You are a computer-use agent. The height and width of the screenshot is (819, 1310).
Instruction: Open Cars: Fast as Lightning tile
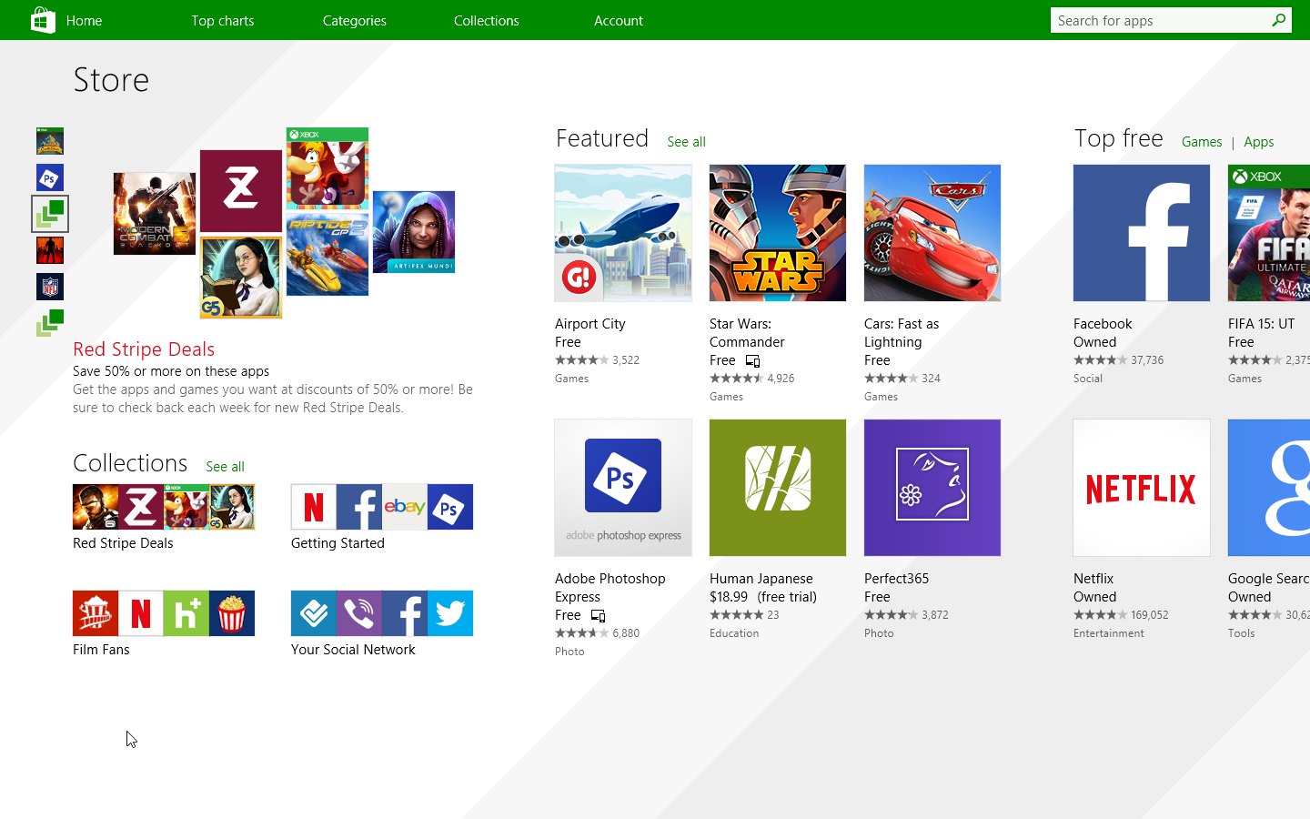tap(932, 233)
